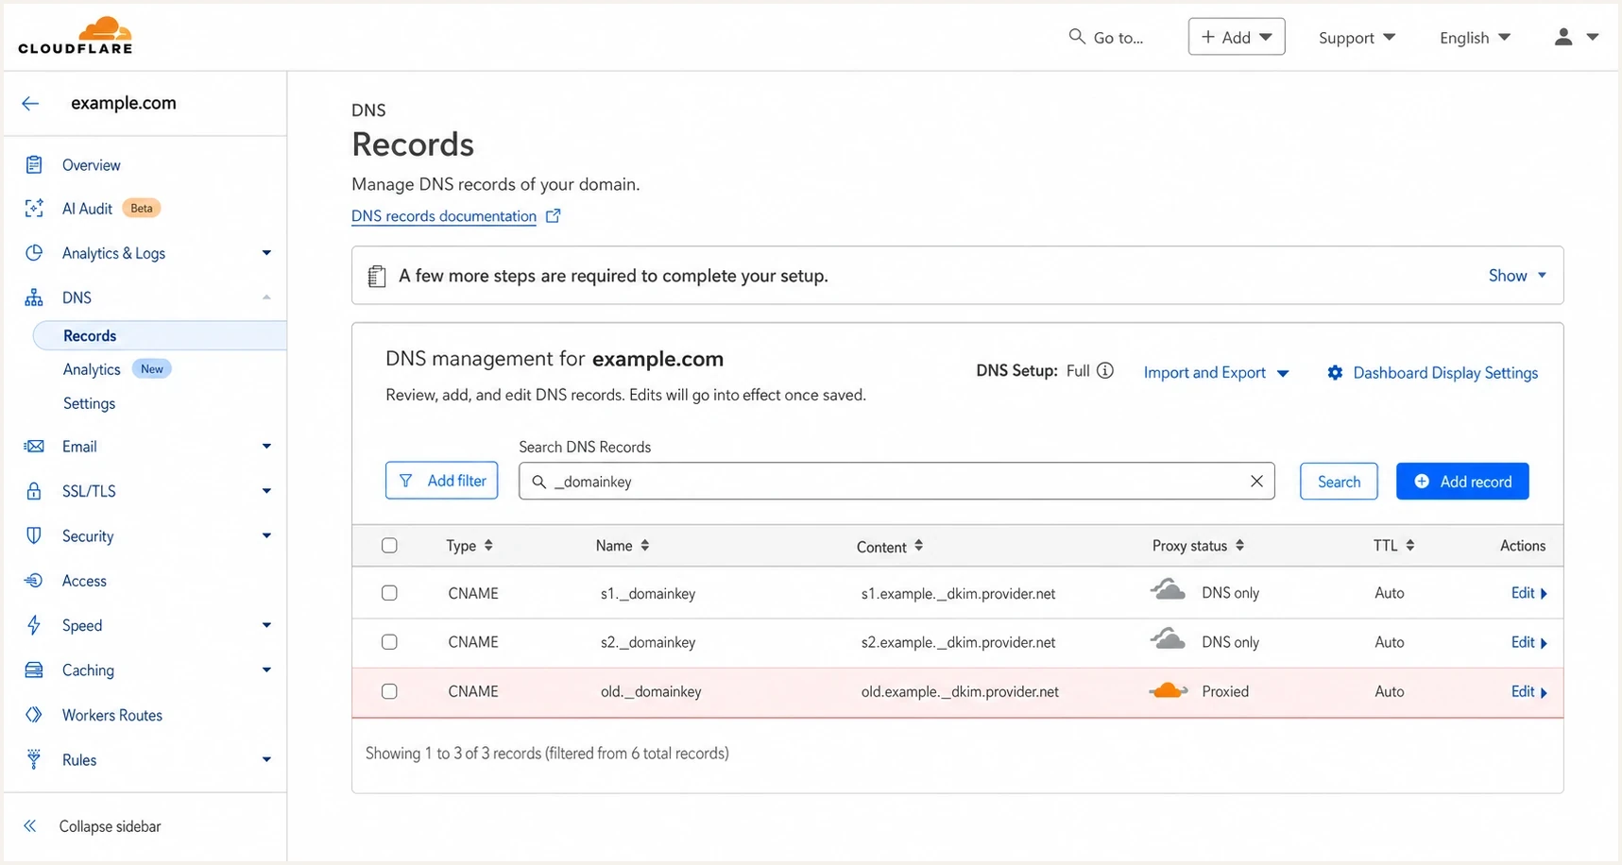Toggle the select-all records checkbox
The image size is (1622, 865).
click(389, 546)
